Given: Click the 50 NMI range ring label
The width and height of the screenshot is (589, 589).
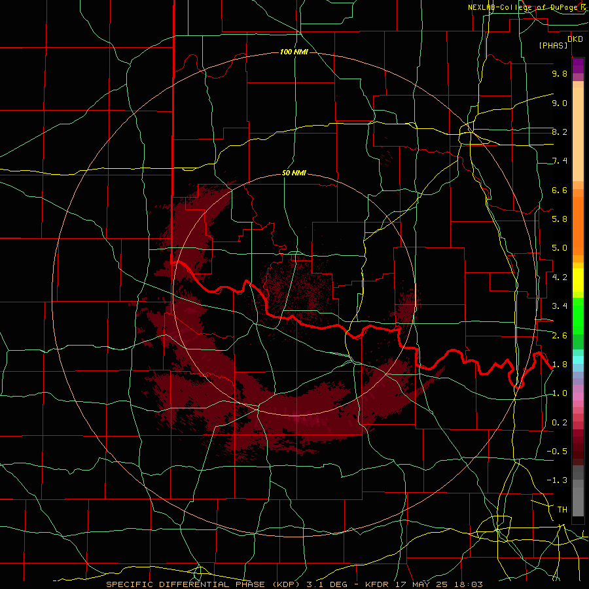Looking at the screenshot, I should tap(294, 173).
